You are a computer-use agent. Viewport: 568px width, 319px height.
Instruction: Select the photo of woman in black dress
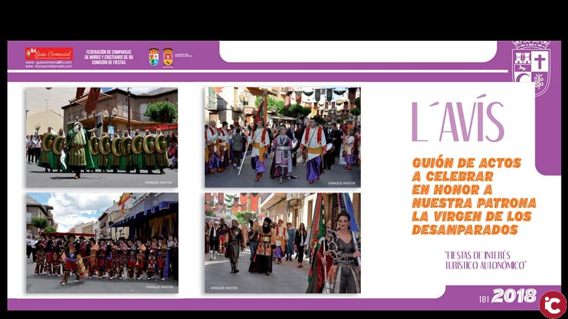click(x=282, y=243)
